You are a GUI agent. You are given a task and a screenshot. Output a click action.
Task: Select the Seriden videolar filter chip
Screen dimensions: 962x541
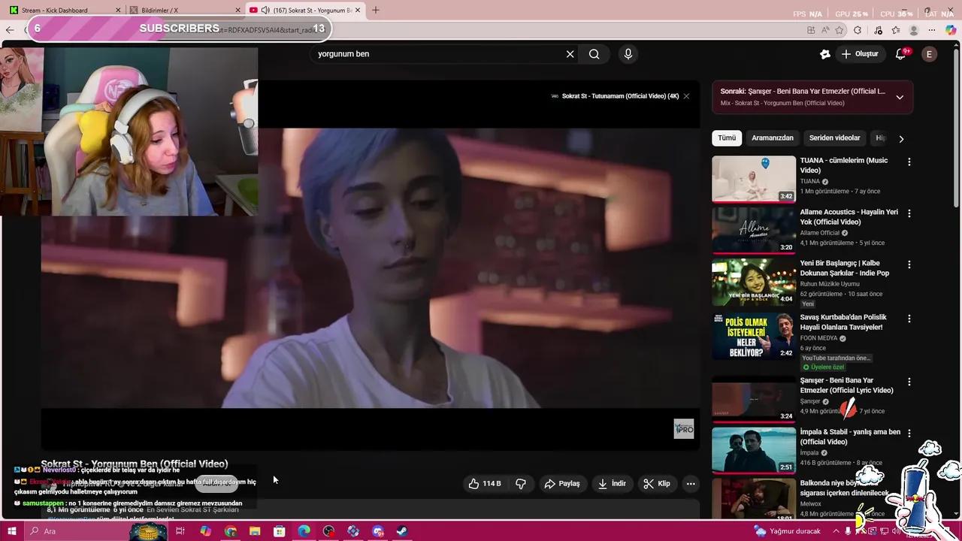834,138
